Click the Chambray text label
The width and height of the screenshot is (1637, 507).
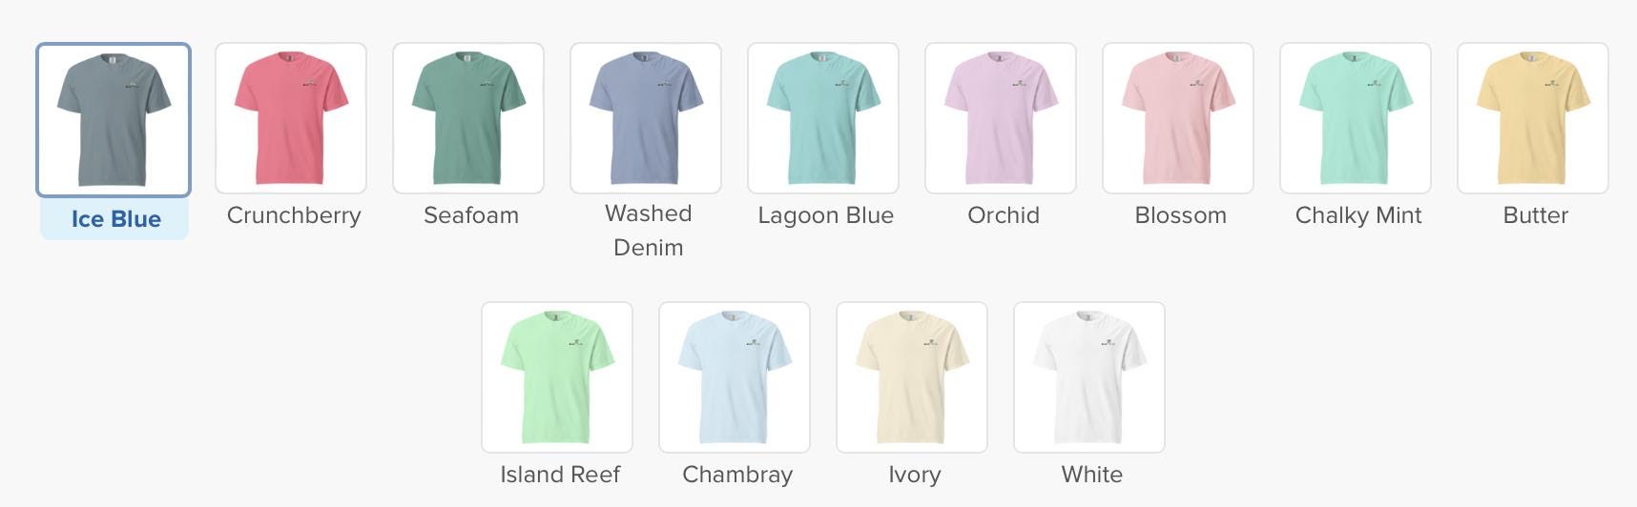737,475
